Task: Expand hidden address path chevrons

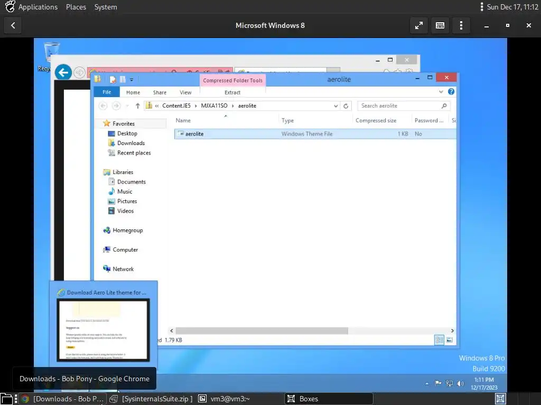Action: point(156,105)
